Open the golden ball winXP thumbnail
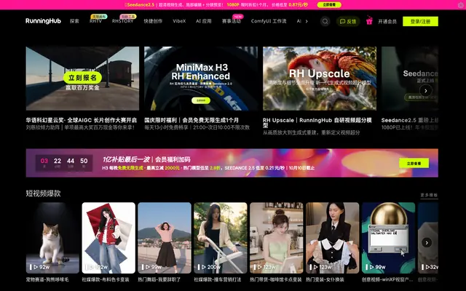 pos(388,238)
